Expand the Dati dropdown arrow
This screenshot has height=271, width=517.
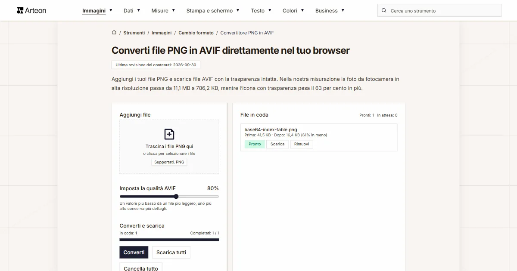coord(139,10)
